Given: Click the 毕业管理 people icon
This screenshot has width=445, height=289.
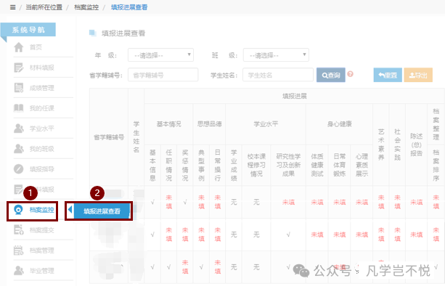Looking at the screenshot, I should pyautogui.click(x=19, y=271).
